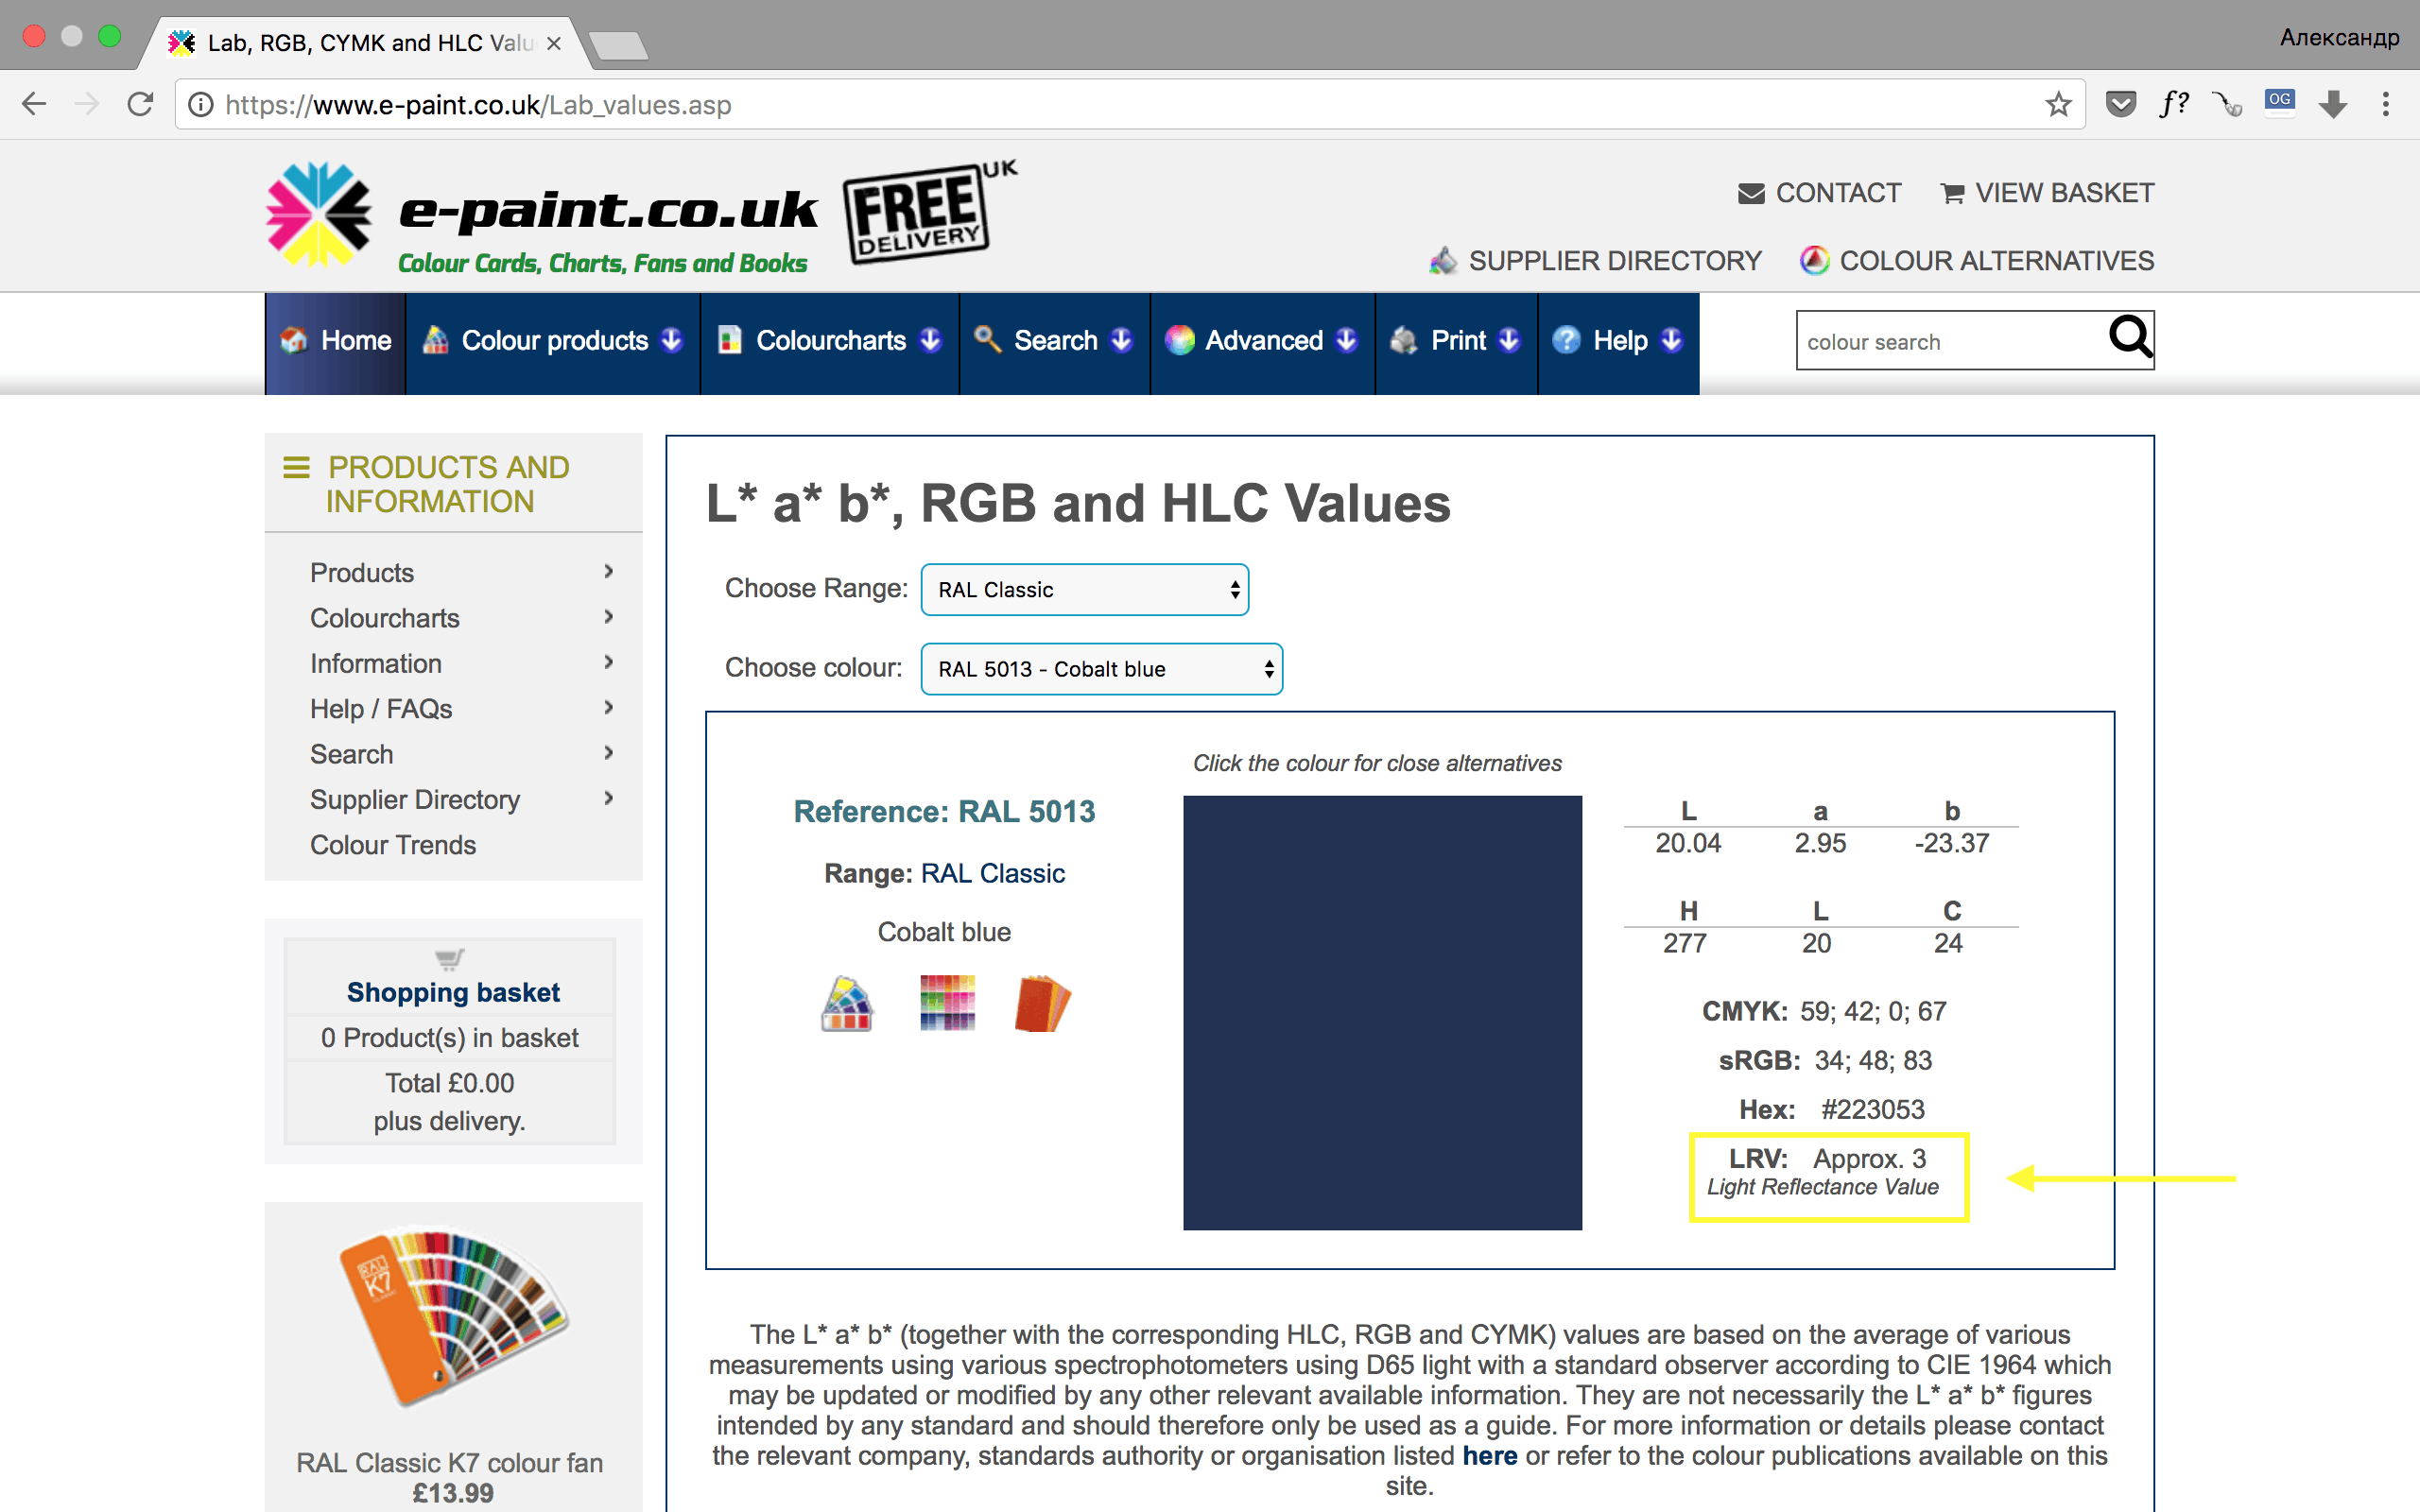Click the 'here' link in the description
This screenshot has width=2420, height=1512.
click(1489, 1455)
